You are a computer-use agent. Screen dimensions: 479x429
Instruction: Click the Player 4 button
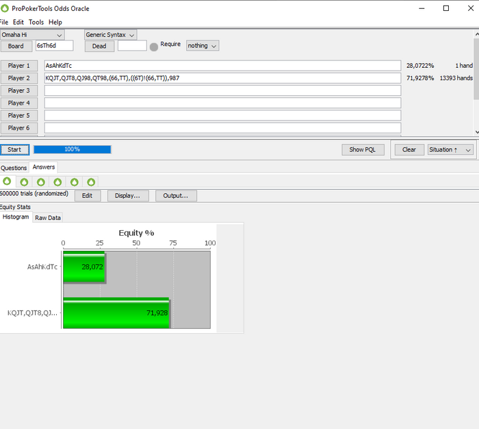click(x=19, y=103)
